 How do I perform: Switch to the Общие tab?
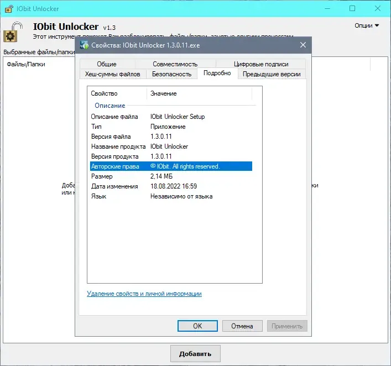click(107, 64)
